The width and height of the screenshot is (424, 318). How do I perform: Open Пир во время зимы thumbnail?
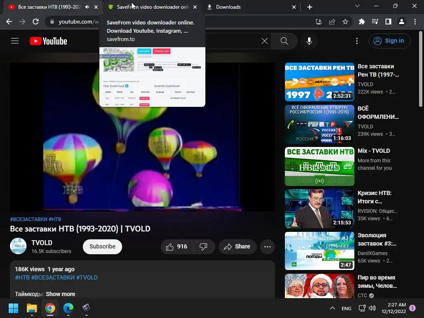(x=319, y=286)
